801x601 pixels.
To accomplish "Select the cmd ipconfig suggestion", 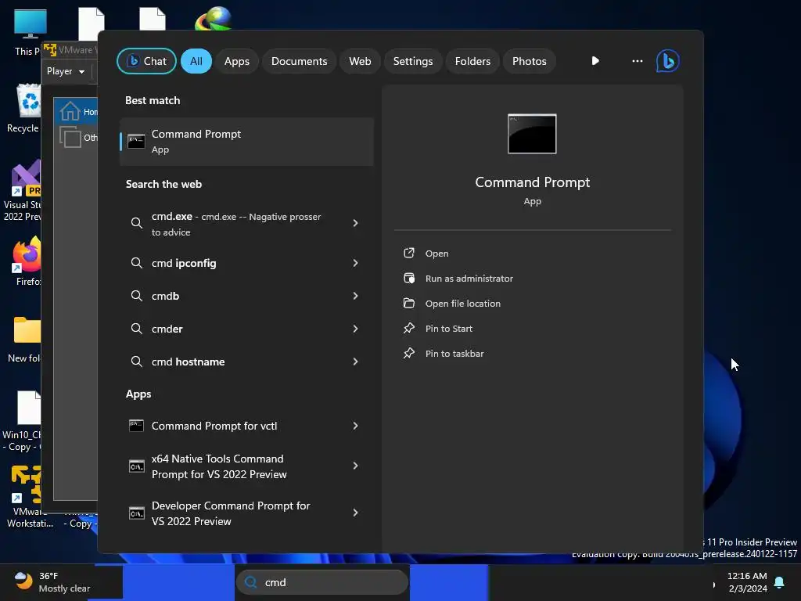I will coord(246,263).
